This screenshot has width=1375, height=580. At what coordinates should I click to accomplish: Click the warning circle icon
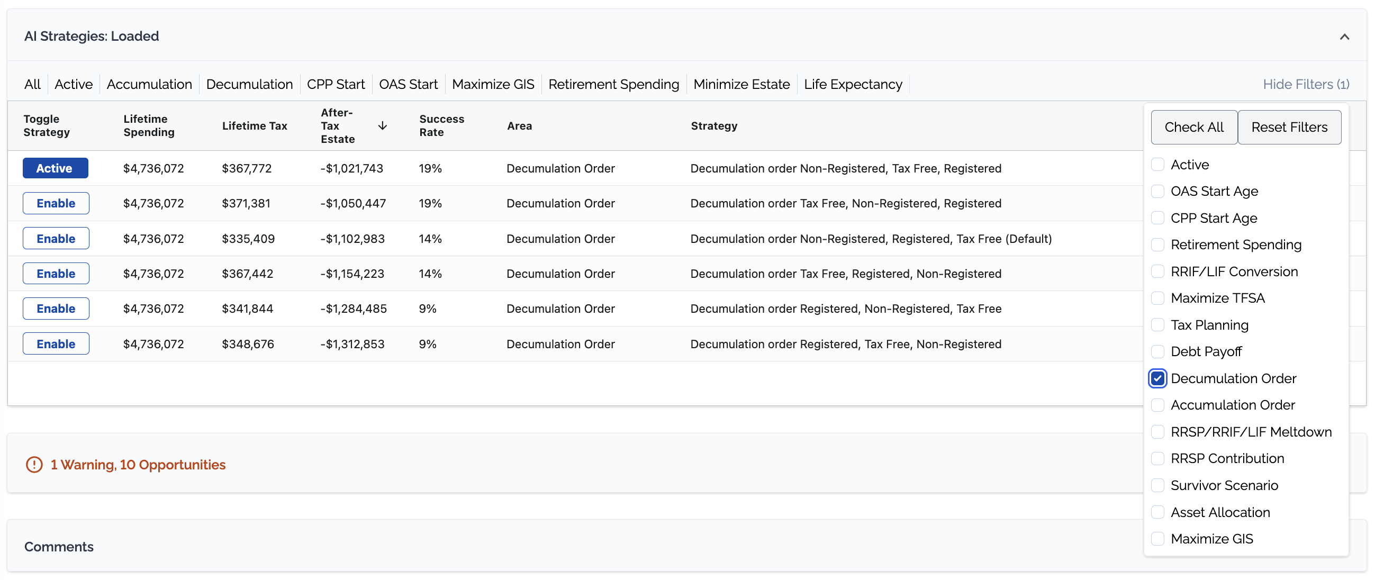(x=34, y=465)
